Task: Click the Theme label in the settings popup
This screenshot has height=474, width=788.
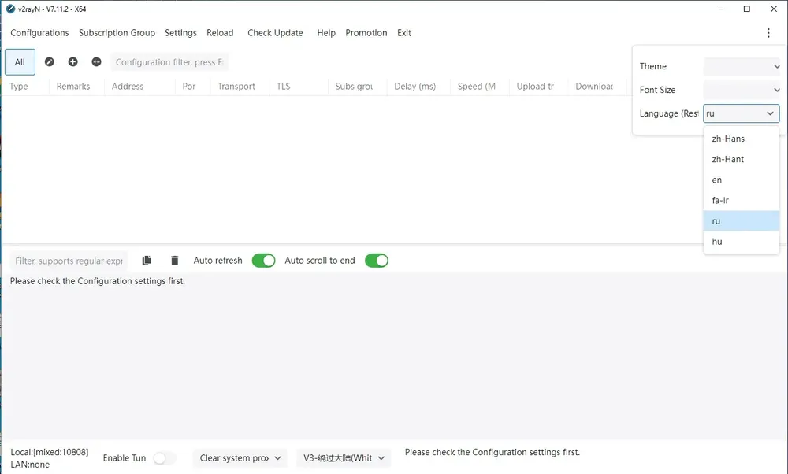Action: pyautogui.click(x=652, y=66)
